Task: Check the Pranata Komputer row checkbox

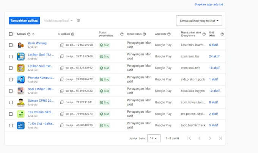Action: [x=11, y=80]
